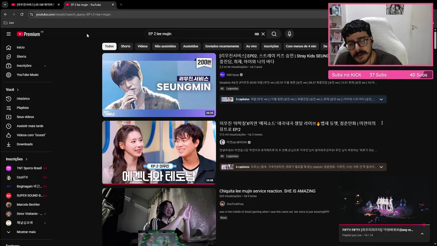Expand the Inscrições section chevron

(x=26, y=159)
